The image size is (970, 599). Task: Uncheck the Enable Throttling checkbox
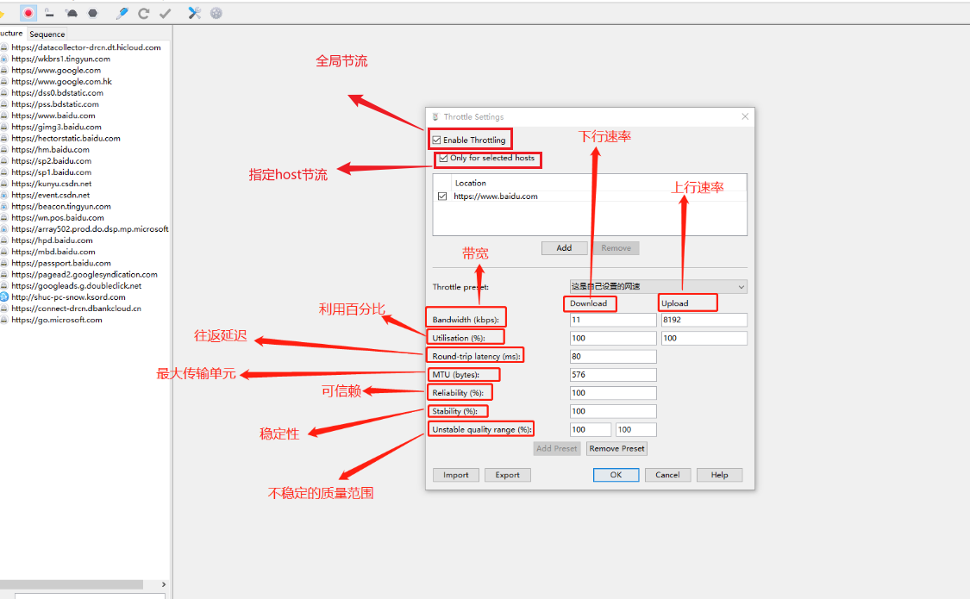click(437, 140)
